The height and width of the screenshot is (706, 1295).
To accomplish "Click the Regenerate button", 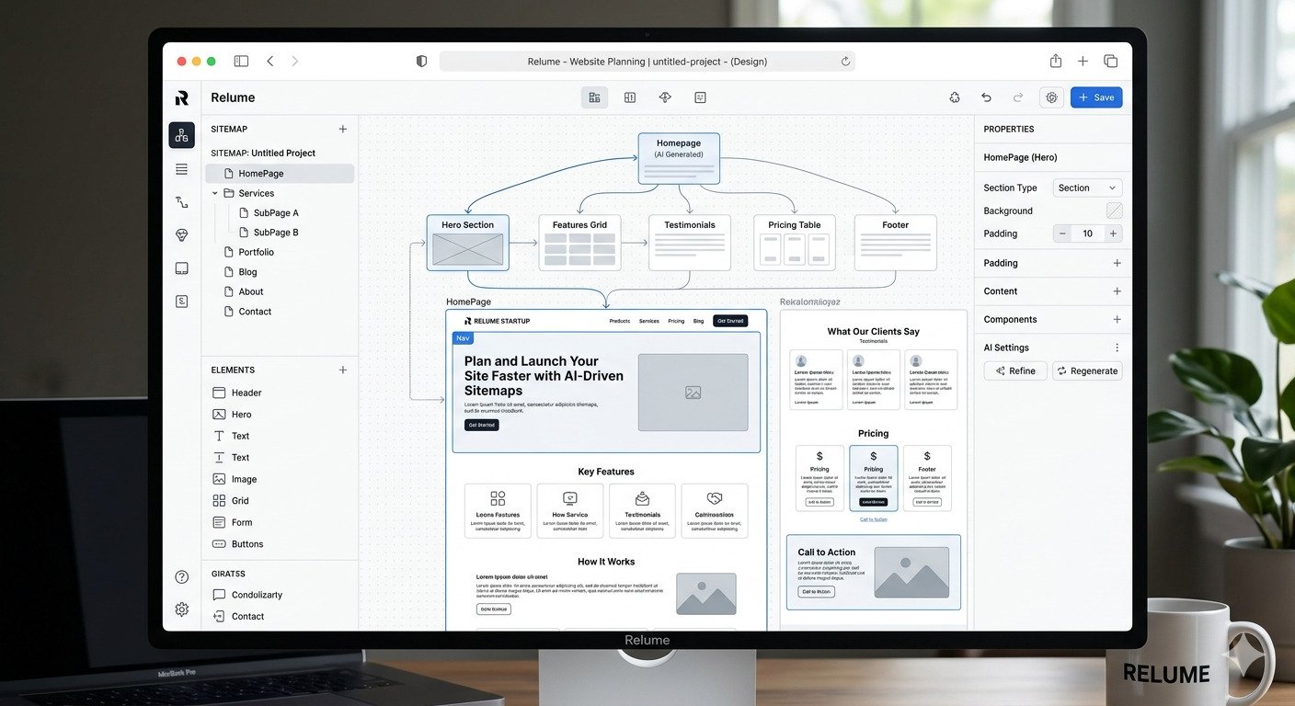I will (1087, 370).
